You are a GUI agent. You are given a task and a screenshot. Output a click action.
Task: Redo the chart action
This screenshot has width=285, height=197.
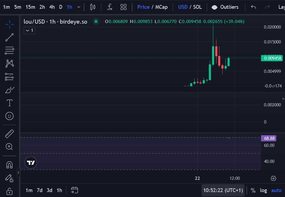point(267,7)
